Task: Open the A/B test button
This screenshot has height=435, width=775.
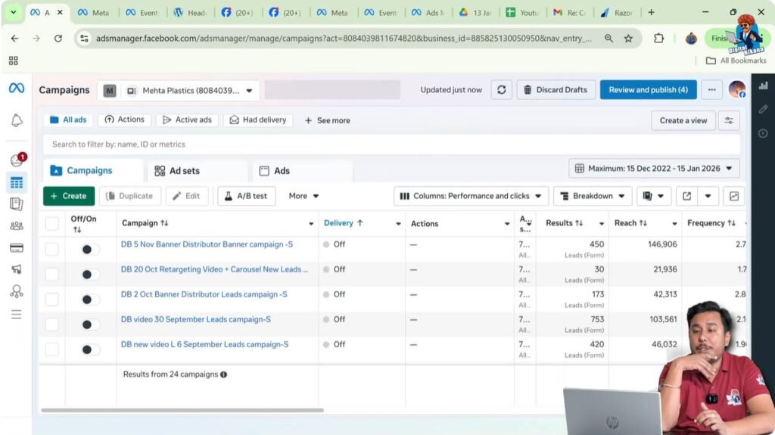Action: [246, 196]
